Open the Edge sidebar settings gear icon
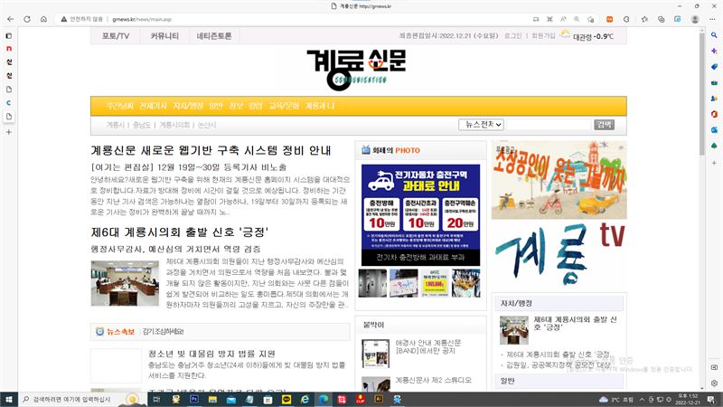The height and width of the screenshot is (407, 723). [714, 383]
